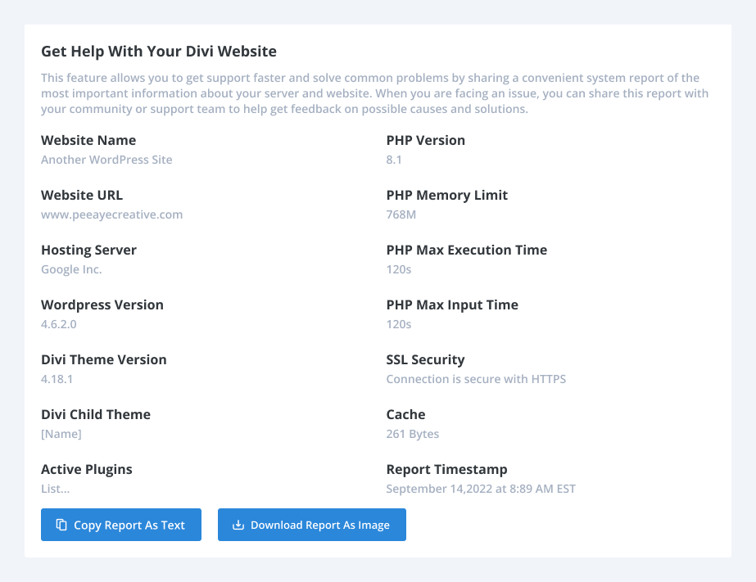The height and width of the screenshot is (582, 756).
Task: Click the copy icon in Copy Report button
Action: tap(61, 525)
